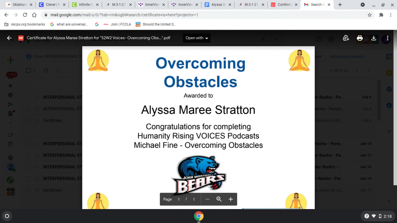
Task: View site info via the lock icon
Action: coord(46,15)
